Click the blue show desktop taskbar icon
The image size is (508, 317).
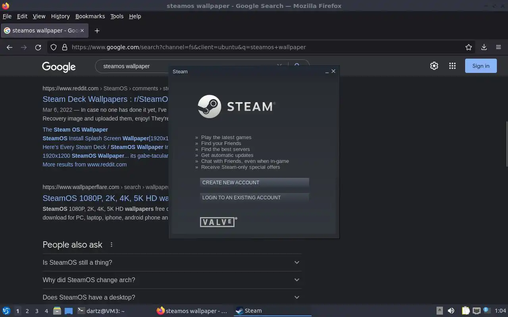(69, 311)
